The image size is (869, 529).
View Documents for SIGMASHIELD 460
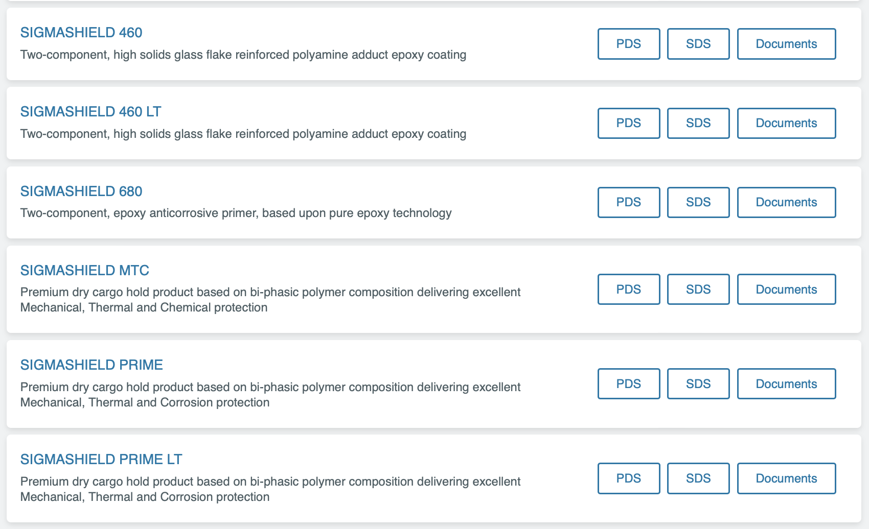pyautogui.click(x=786, y=44)
